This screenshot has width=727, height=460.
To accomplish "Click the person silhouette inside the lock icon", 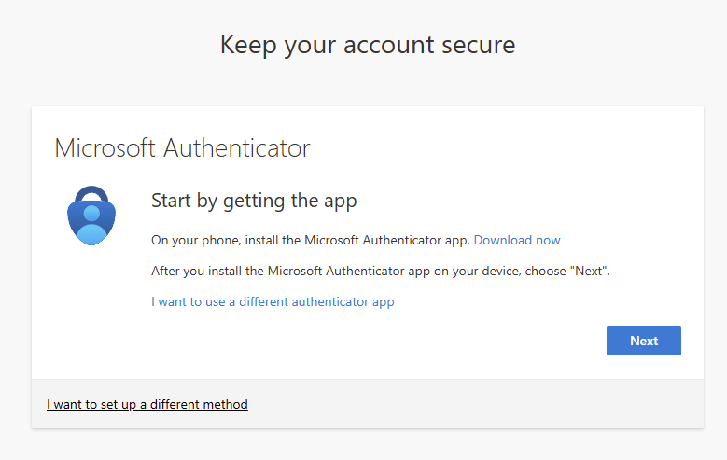I will 91,222.
